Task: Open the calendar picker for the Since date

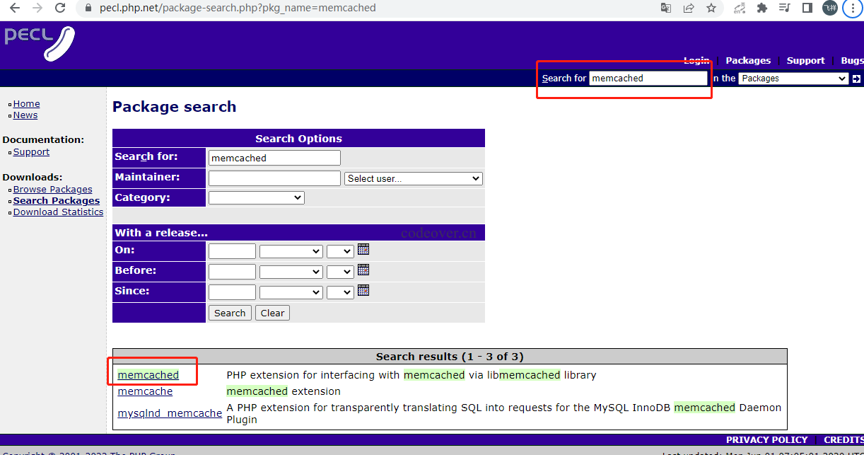Action: tap(363, 290)
